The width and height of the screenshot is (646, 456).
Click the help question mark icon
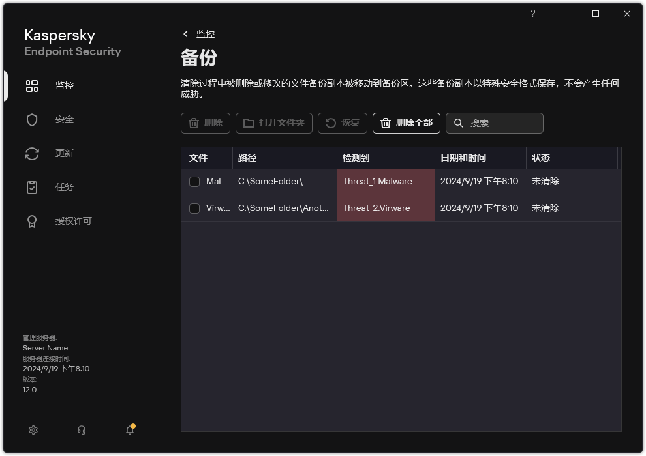[x=532, y=14]
